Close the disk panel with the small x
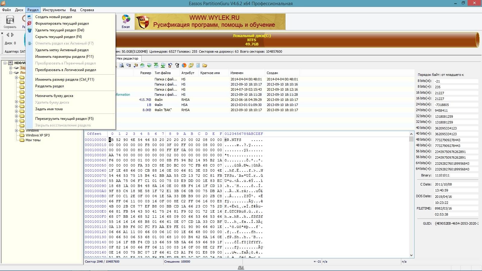Viewport: 482px width, 271px height. click(2, 33)
